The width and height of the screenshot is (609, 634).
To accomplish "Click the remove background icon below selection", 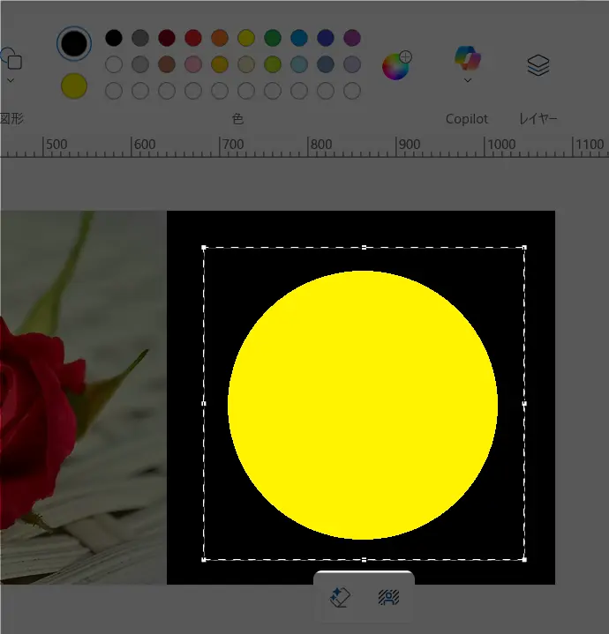I will click(389, 597).
